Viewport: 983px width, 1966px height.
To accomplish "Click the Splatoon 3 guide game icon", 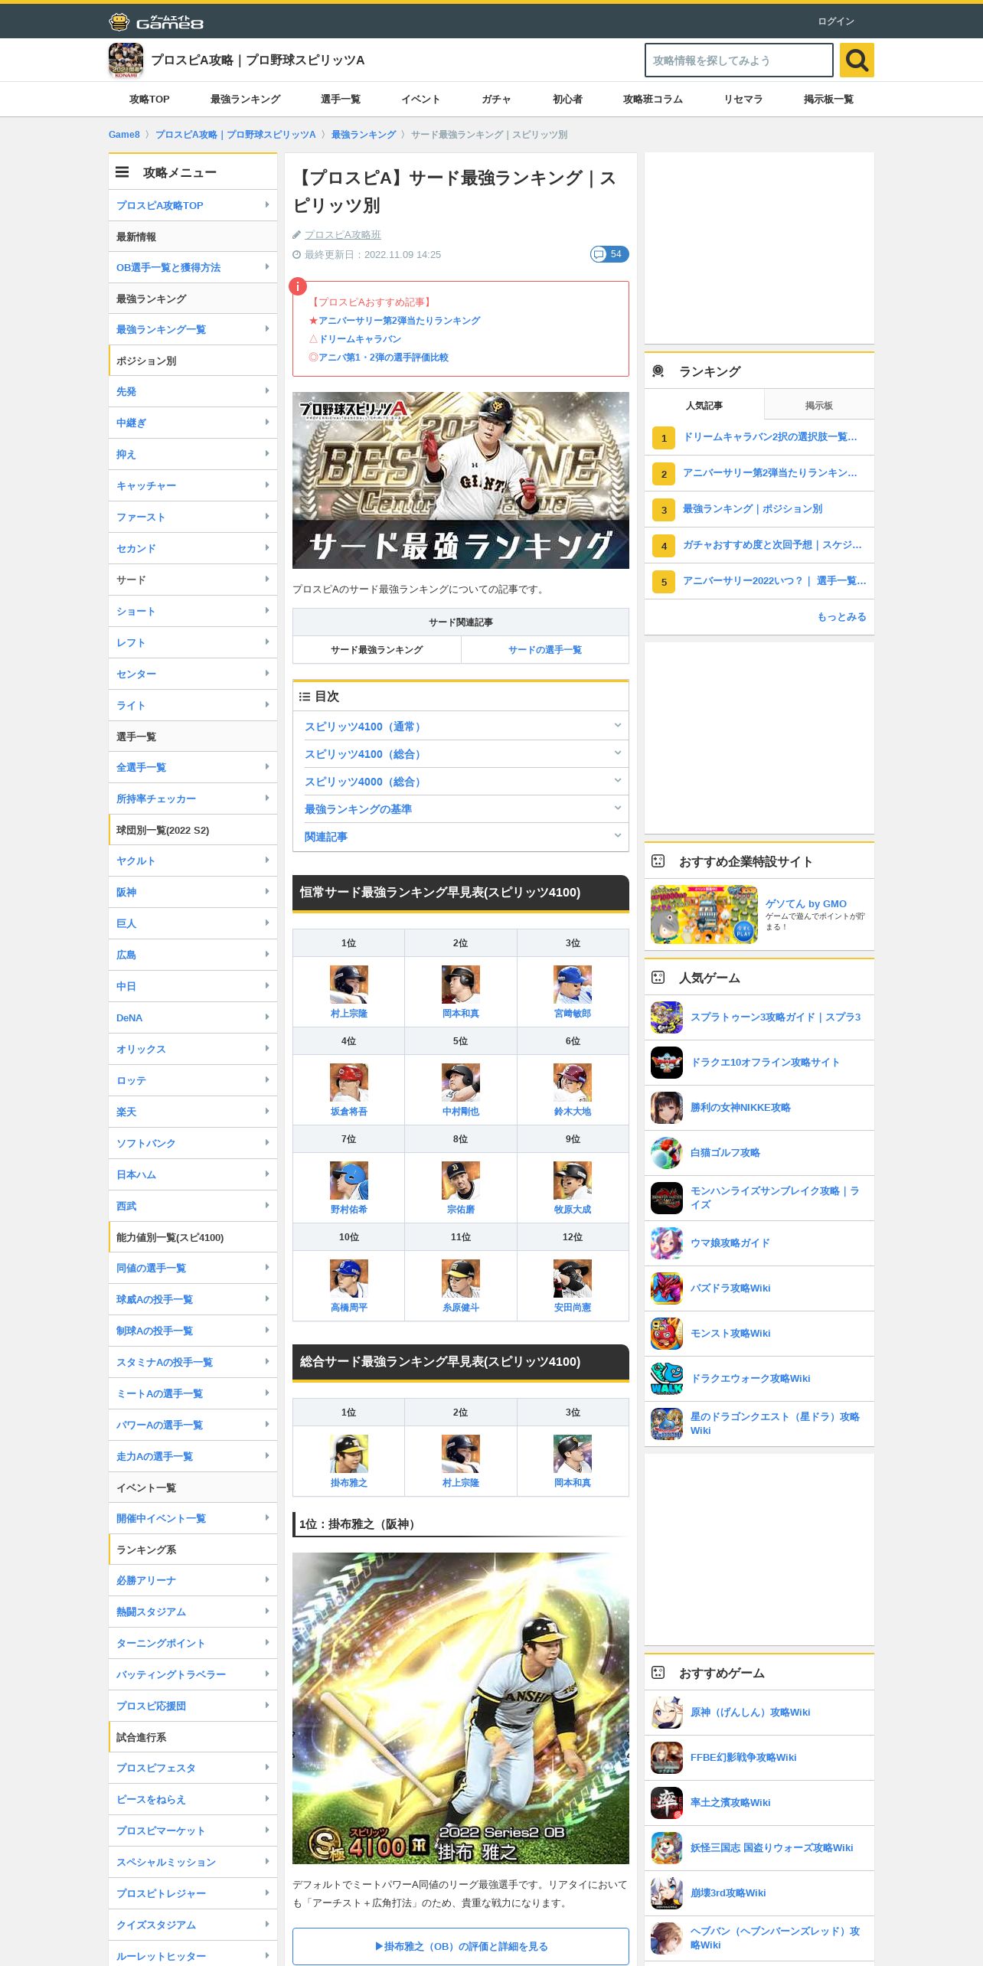I will click(667, 1017).
